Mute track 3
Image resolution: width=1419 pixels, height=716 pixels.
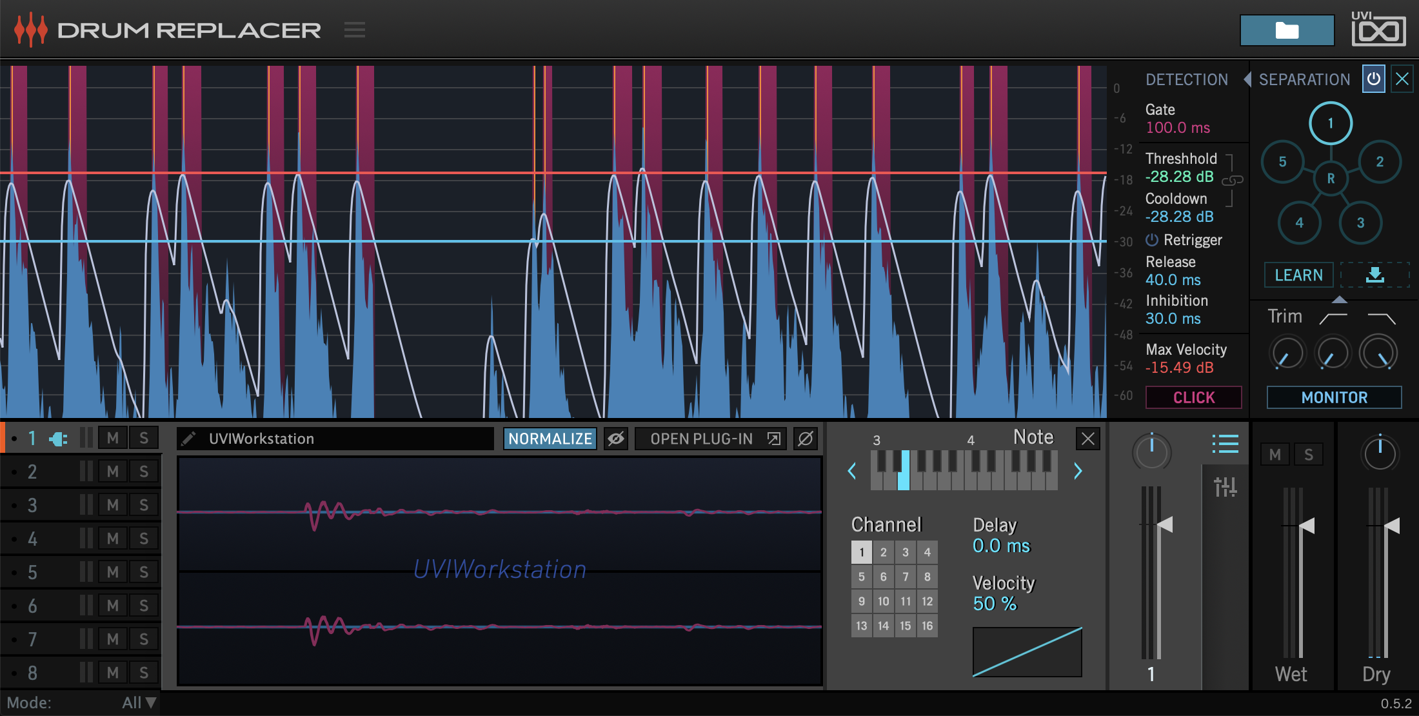tap(113, 505)
